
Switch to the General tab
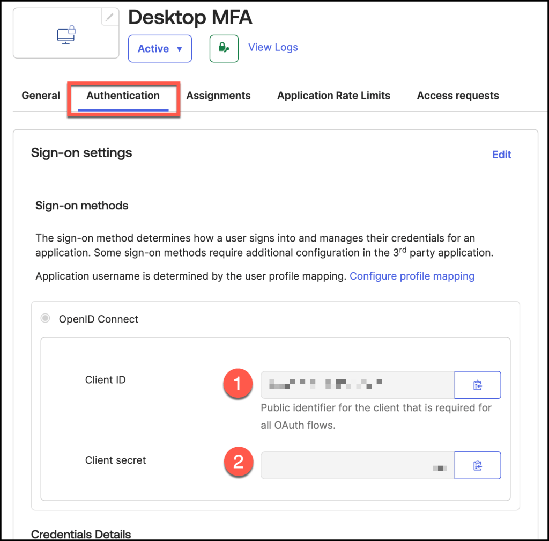pyautogui.click(x=41, y=96)
